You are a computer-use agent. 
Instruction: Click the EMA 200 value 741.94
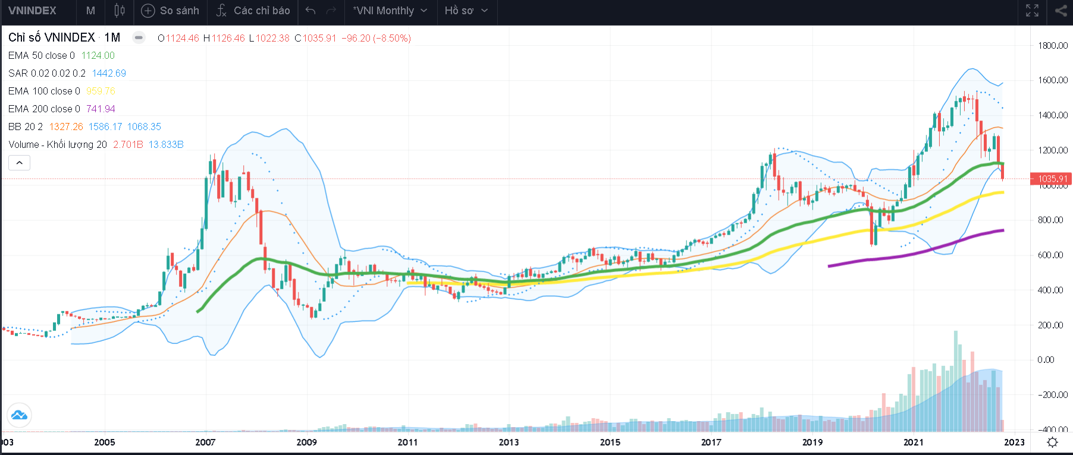(x=101, y=109)
